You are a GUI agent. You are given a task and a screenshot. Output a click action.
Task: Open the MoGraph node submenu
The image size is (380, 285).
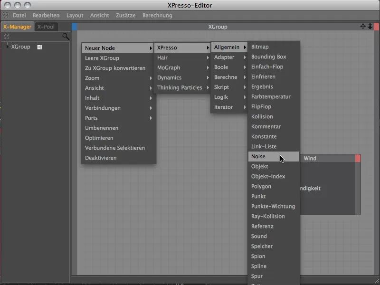tap(182, 67)
